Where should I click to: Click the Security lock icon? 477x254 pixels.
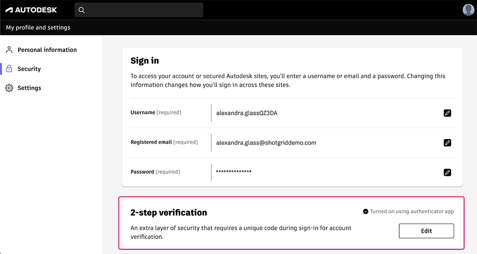pos(9,69)
